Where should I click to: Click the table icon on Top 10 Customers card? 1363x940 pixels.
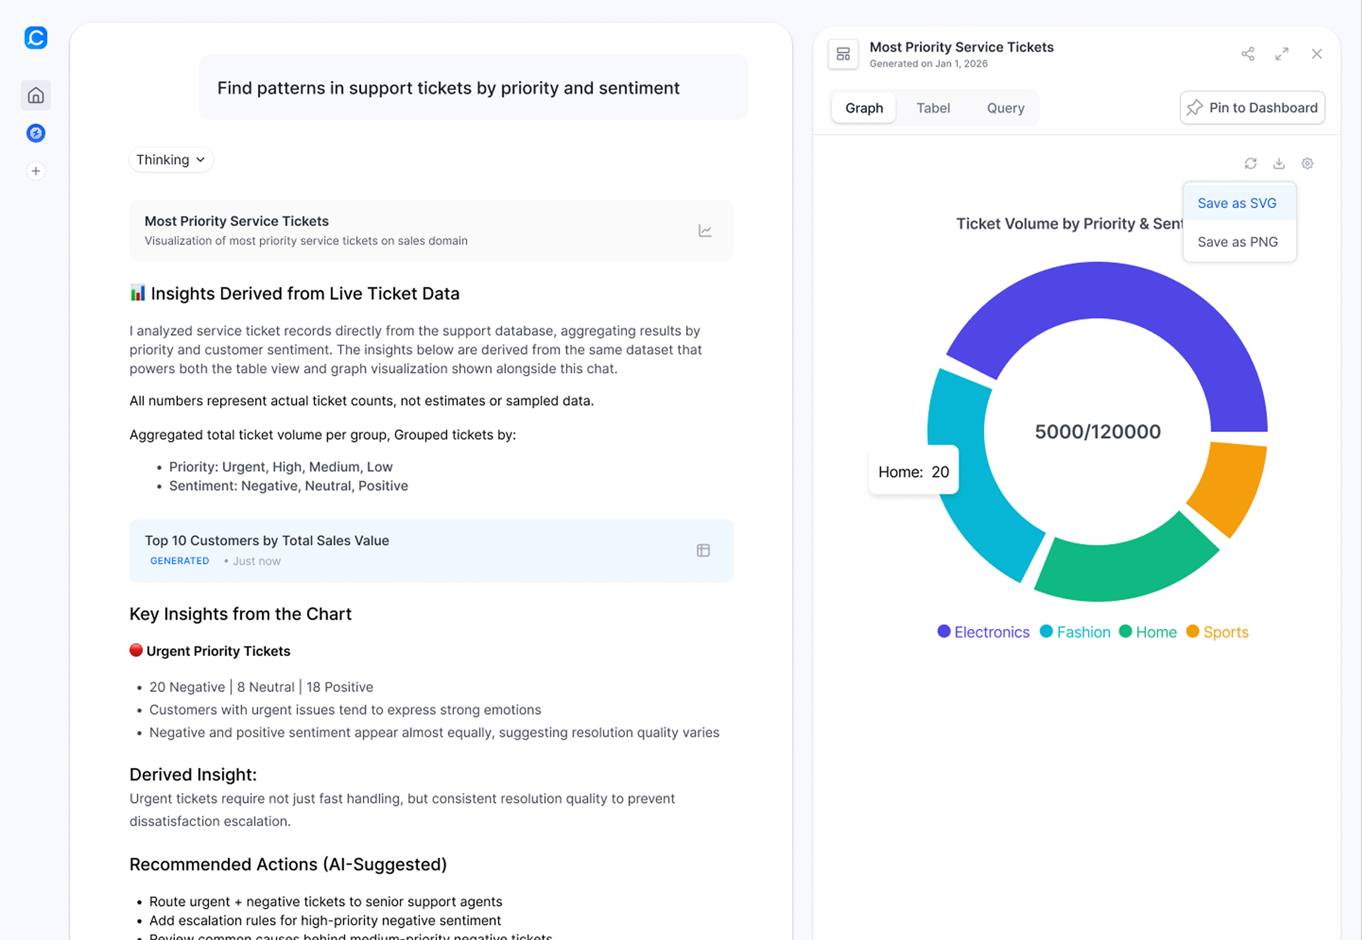click(703, 550)
